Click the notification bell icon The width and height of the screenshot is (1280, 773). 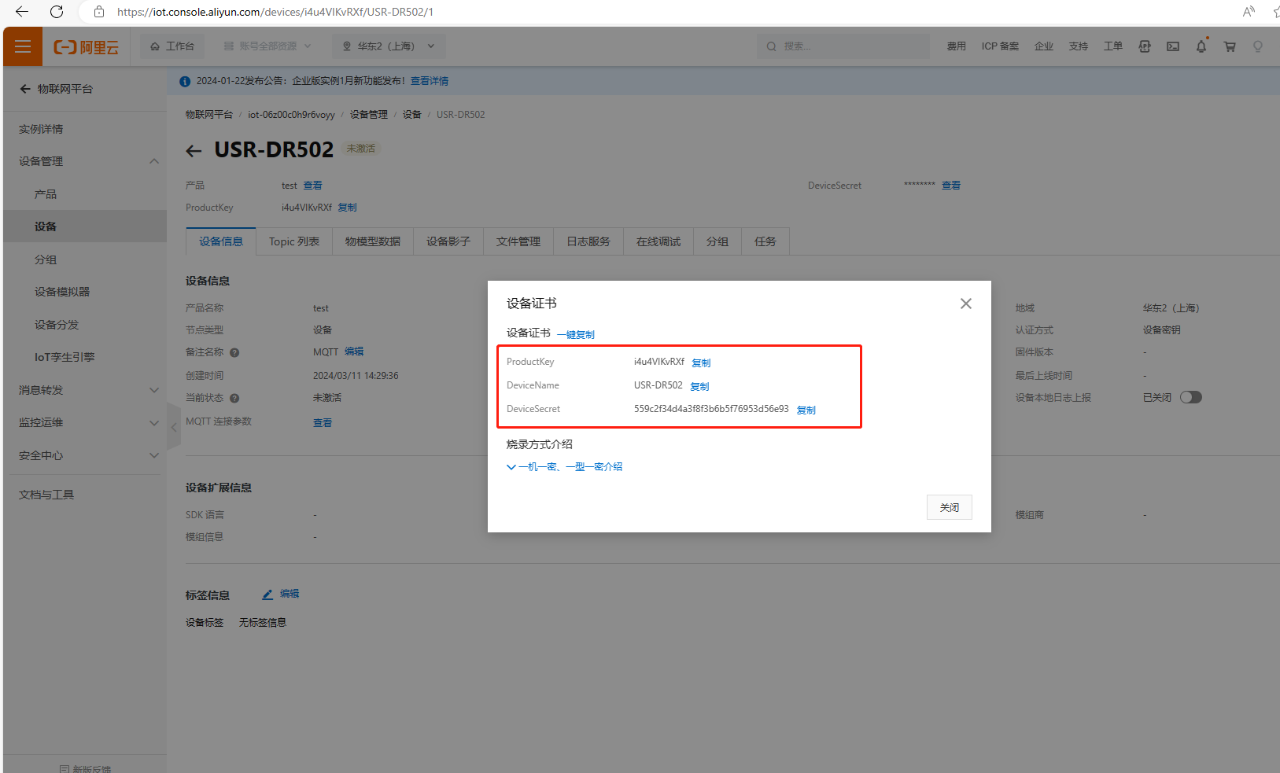tap(1201, 46)
